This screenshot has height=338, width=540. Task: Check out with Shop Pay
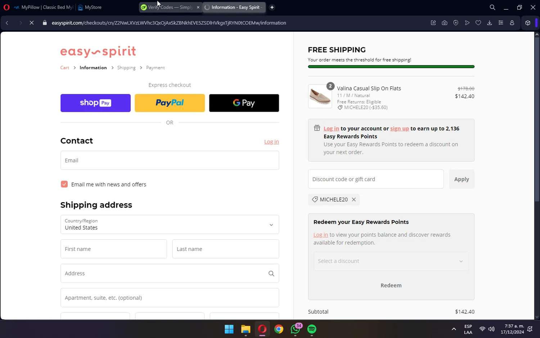click(95, 103)
